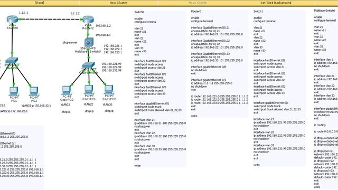The image size is (338, 190).
Task: Click the 'VLAN22 ip 192.168.22.1' label
Action: 13,111
